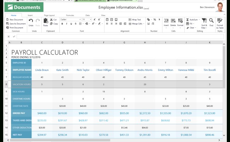Click the Find magnifier icon
The image size is (230, 142).
click(x=211, y=21)
